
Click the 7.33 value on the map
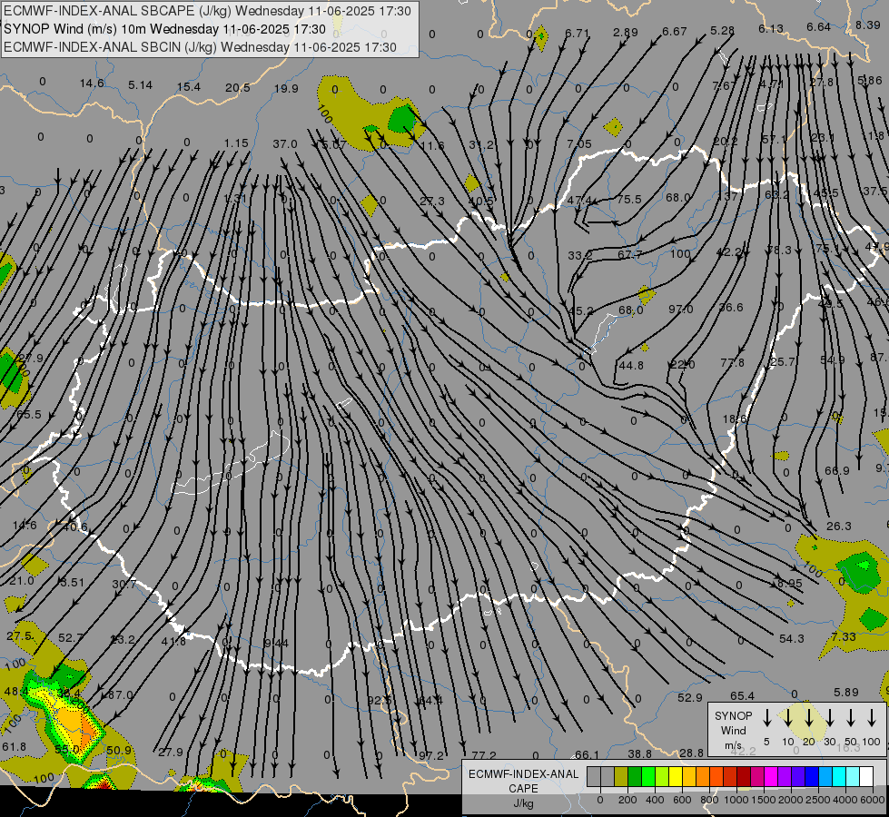click(844, 636)
